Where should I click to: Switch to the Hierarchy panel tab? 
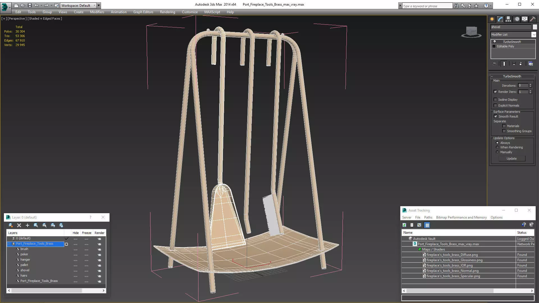(508, 19)
